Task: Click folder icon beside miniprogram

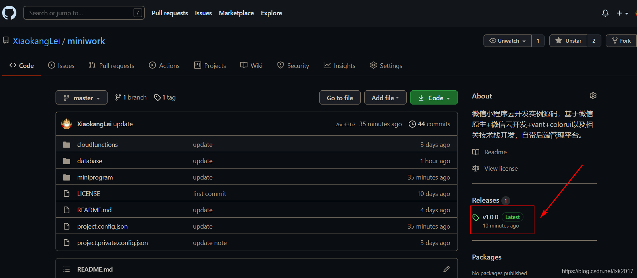Action: tap(67, 177)
